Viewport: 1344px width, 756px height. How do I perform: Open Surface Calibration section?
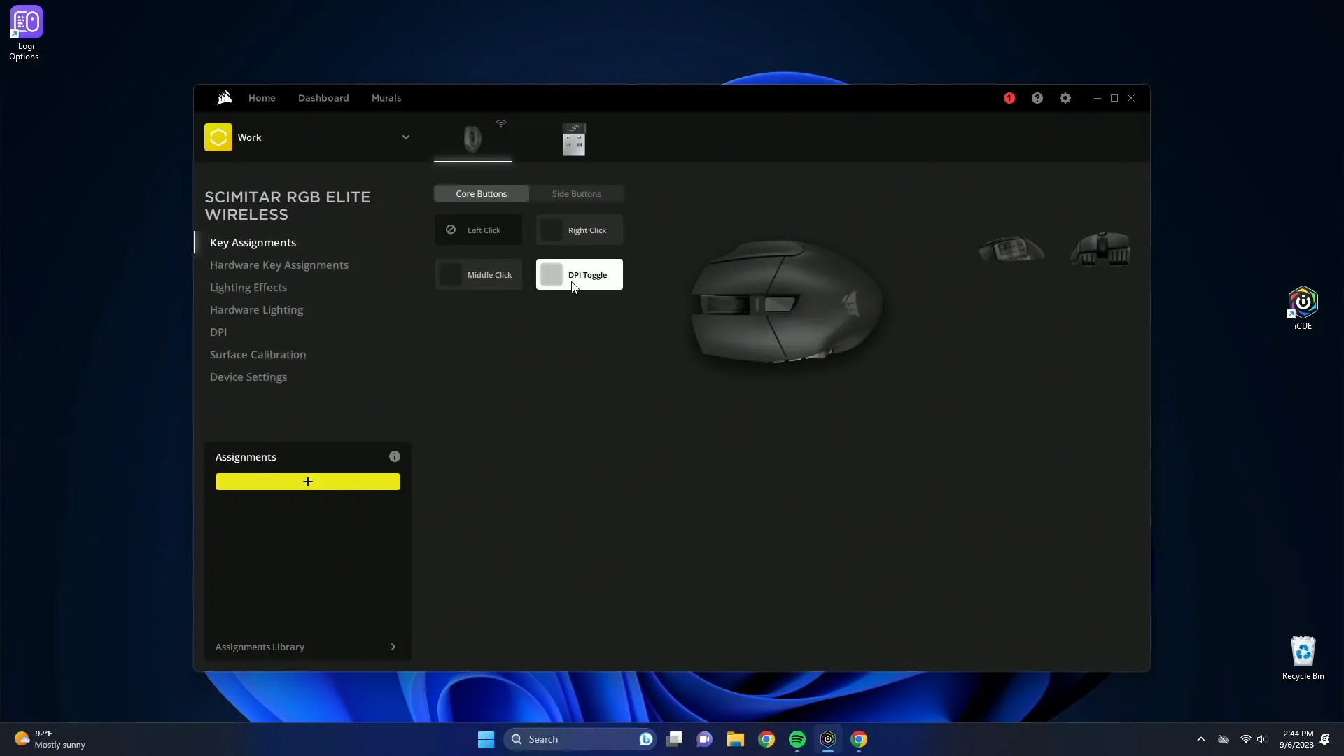258,354
